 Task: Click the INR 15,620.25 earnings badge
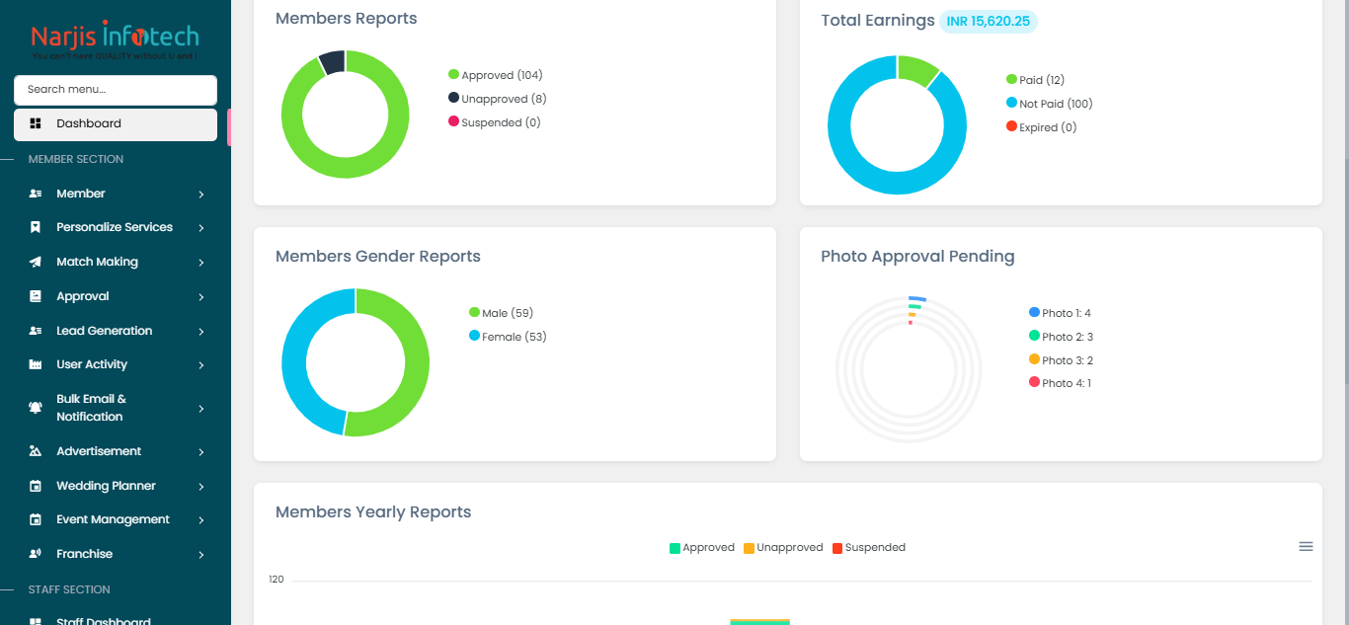coord(989,21)
